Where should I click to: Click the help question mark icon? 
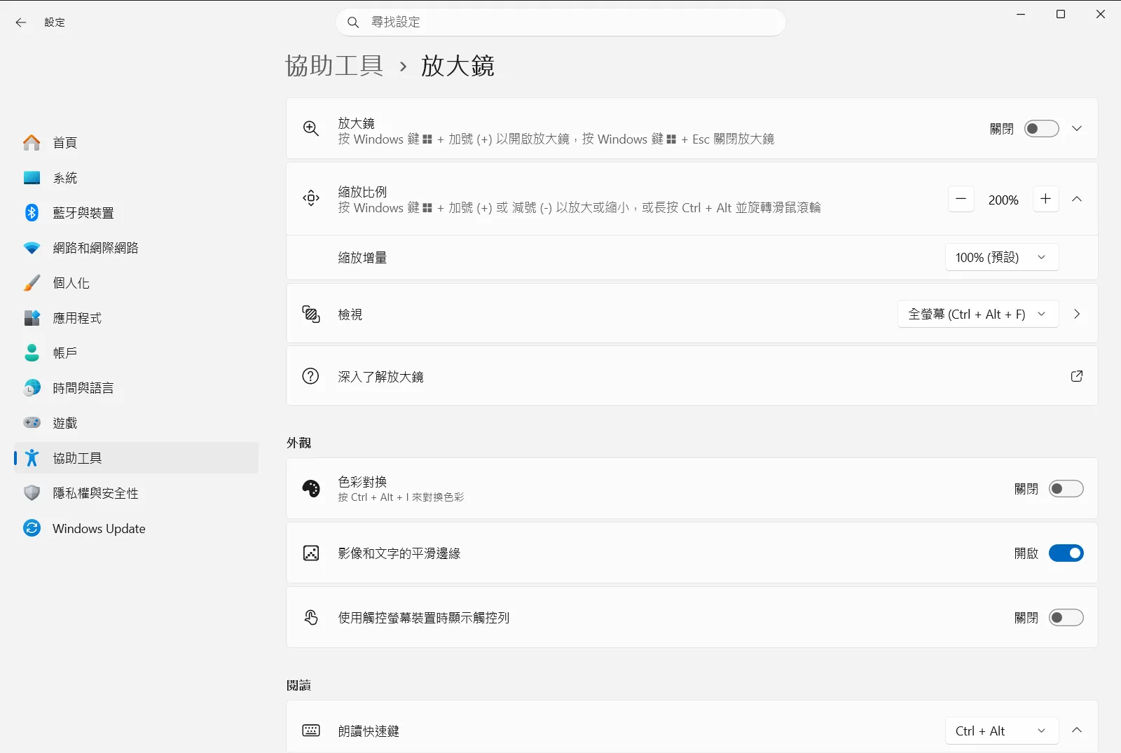point(311,376)
